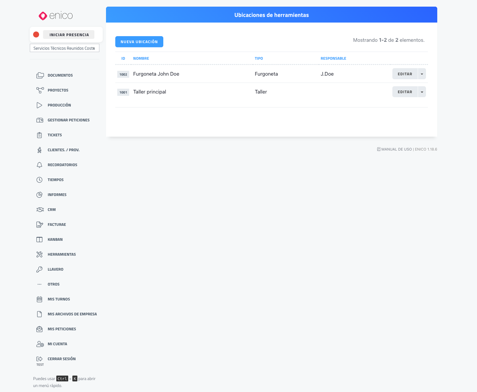The width and height of the screenshot is (477, 392).
Task: Click the Mostrando 1-2 de 2 summary
Action: pyautogui.click(x=389, y=40)
